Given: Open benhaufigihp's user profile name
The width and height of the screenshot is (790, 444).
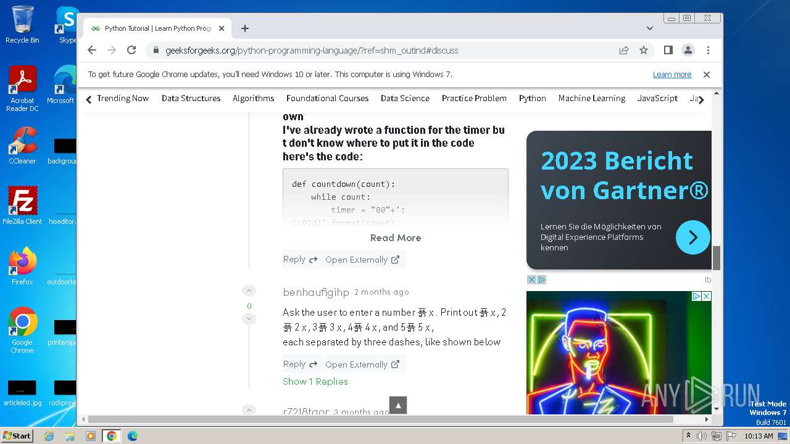Looking at the screenshot, I should click(316, 292).
